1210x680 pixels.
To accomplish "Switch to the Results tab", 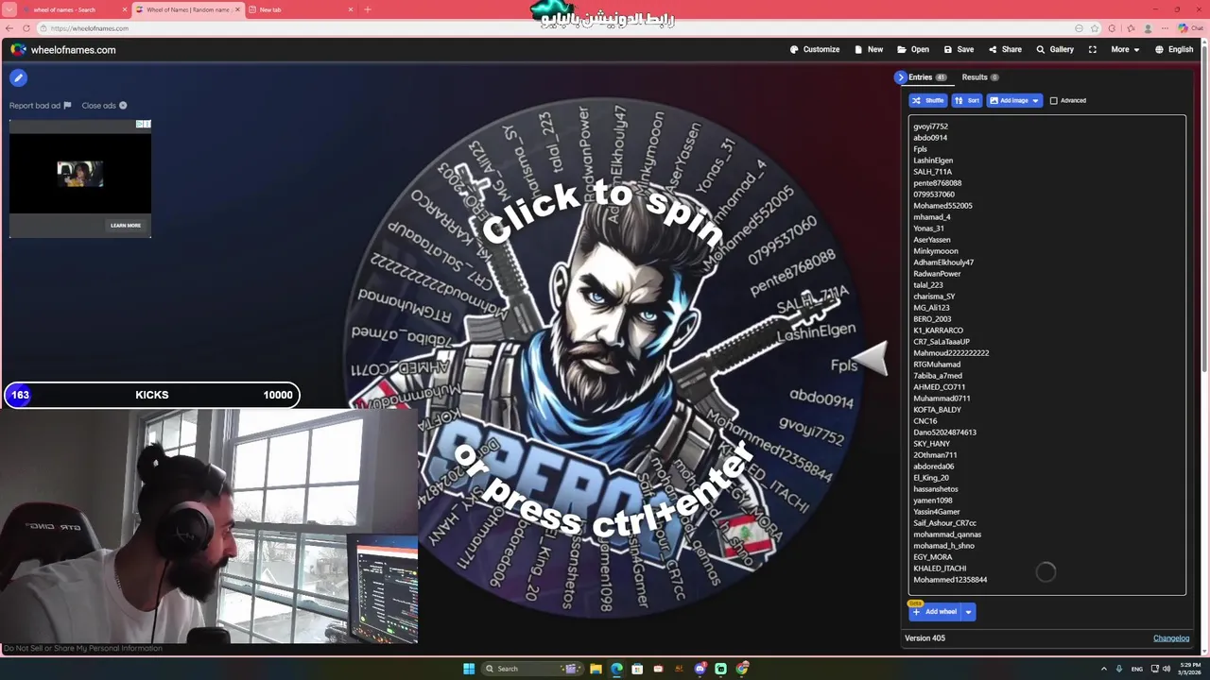I will (x=980, y=77).
